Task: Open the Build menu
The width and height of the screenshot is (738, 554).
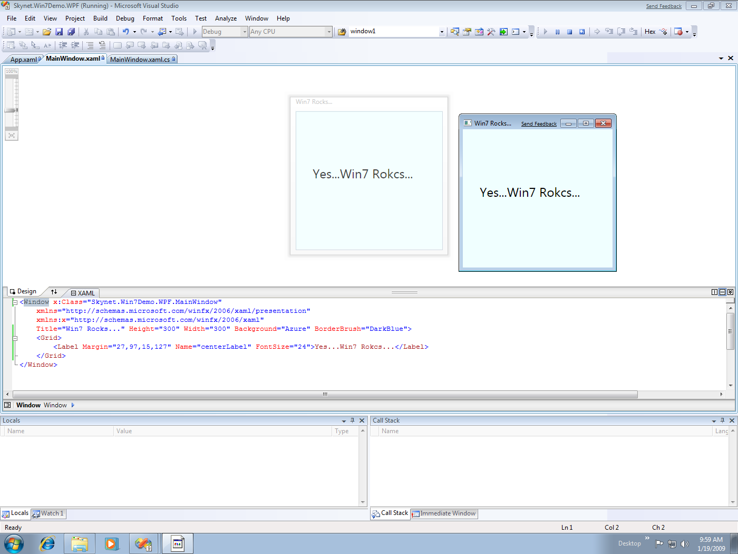Action: point(100,18)
